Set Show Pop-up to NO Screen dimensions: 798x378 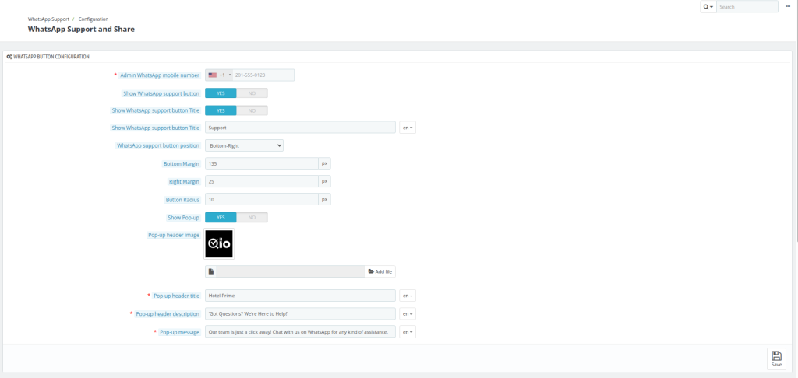[x=252, y=218]
